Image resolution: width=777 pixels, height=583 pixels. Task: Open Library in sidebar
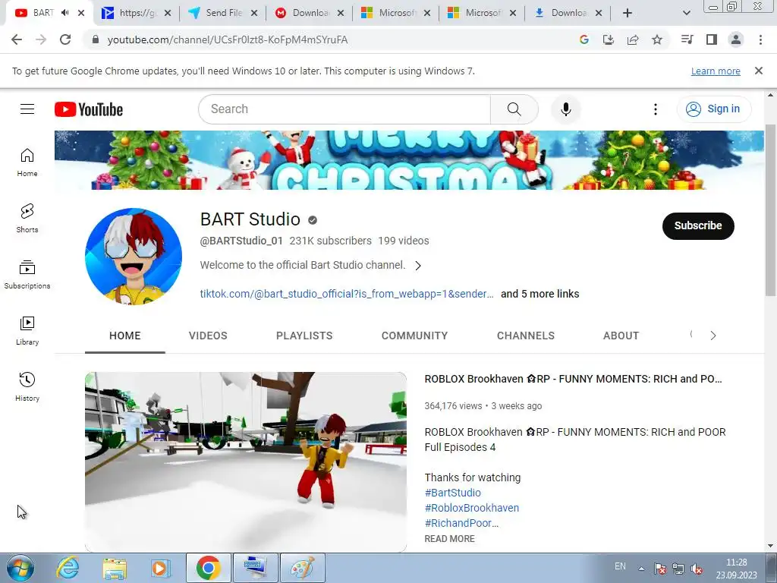coord(27,331)
